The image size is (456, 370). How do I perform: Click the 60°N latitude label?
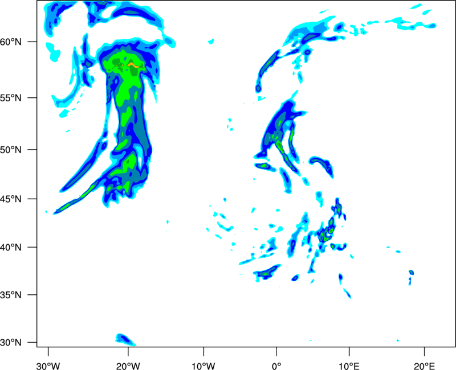11,42
